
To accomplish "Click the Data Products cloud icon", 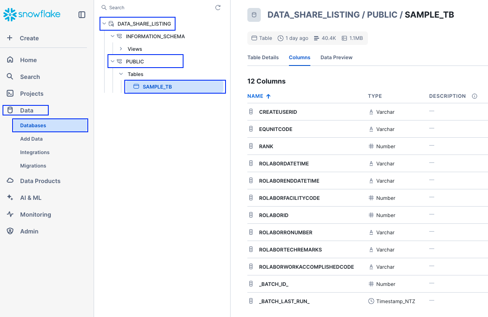I will [10, 181].
